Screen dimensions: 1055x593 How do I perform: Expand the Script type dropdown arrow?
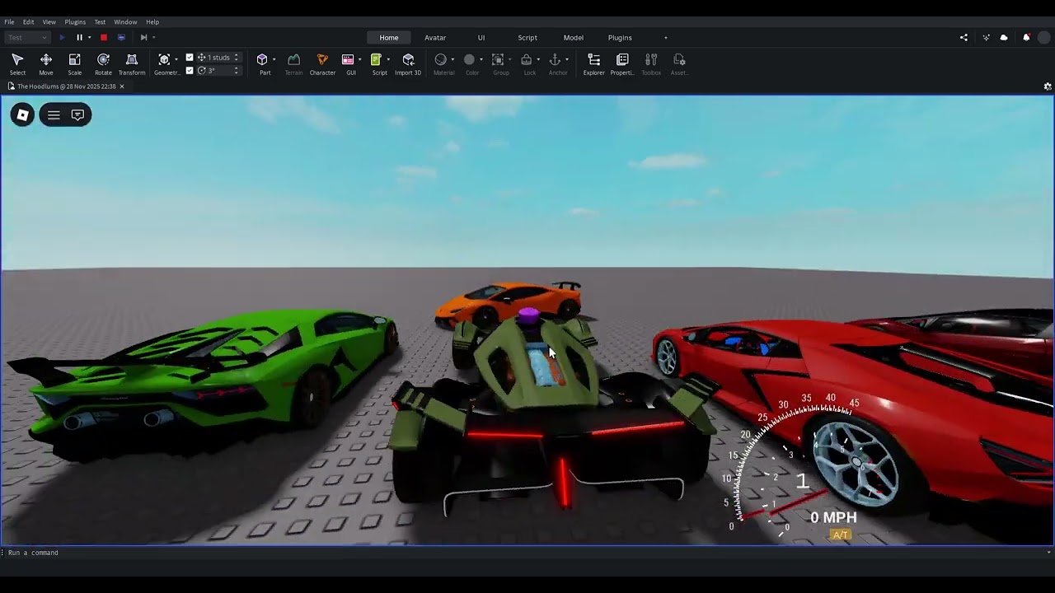tap(387, 59)
